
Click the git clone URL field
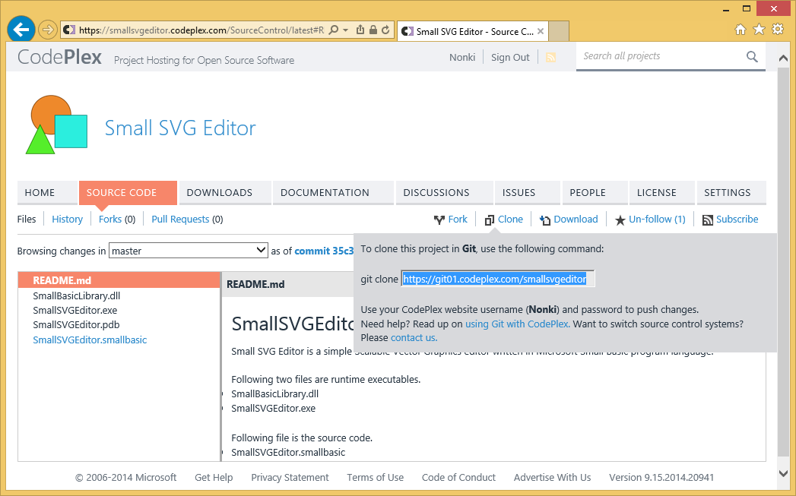coord(497,279)
